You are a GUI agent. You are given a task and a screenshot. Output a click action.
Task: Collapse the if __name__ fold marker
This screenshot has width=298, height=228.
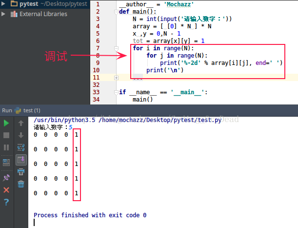tap(116, 92)
